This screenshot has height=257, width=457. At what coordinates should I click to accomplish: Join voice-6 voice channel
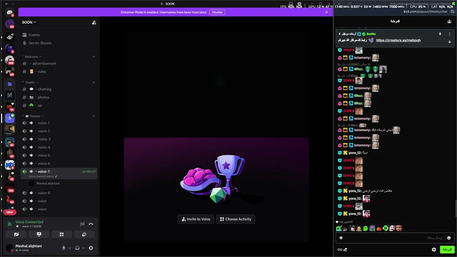pos(59,163)
